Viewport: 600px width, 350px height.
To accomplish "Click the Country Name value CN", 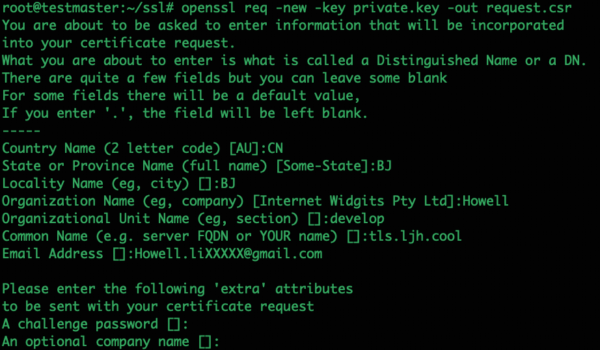I will click(x=275, y=148).
